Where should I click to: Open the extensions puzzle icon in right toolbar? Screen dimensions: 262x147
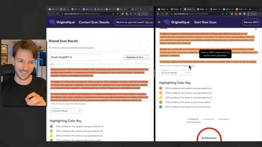pos(240,14)
